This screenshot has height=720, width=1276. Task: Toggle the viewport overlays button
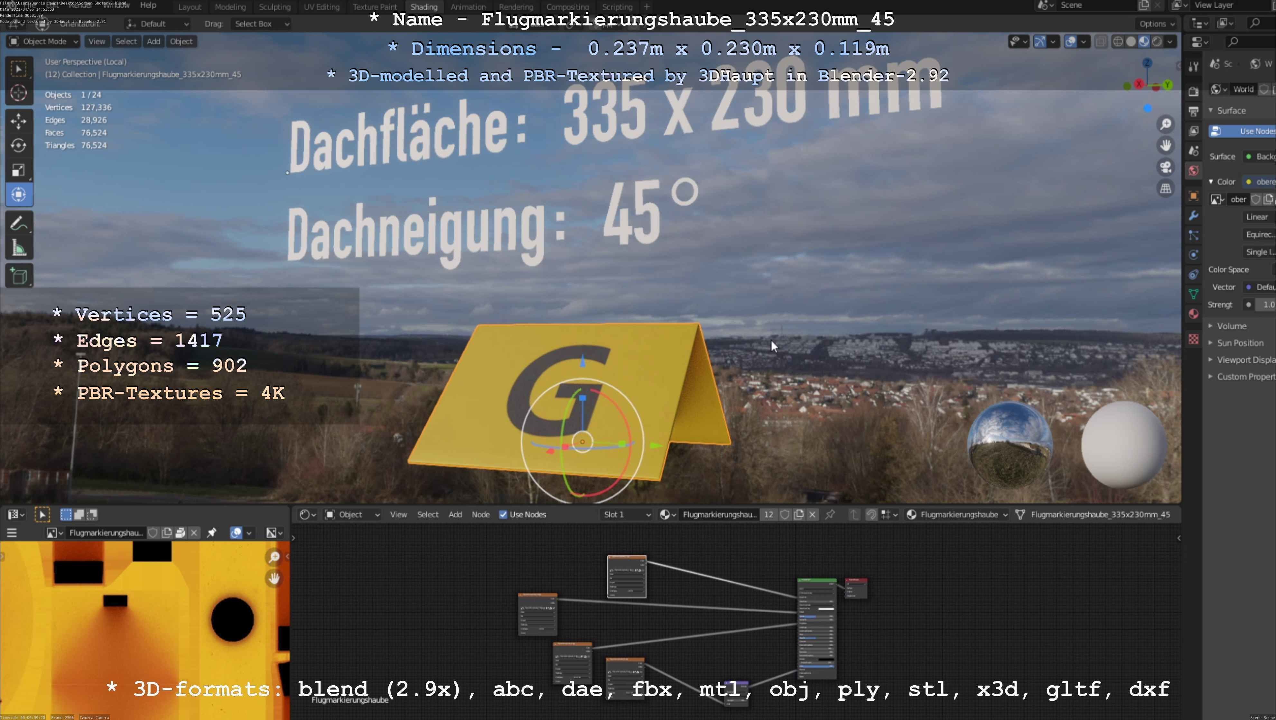pyautogui.click(x=1070, y=41)
